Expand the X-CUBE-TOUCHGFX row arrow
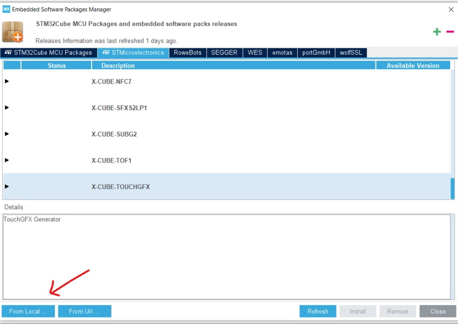Viewport: 458px width, 324px height. click(x=7, y=186)
